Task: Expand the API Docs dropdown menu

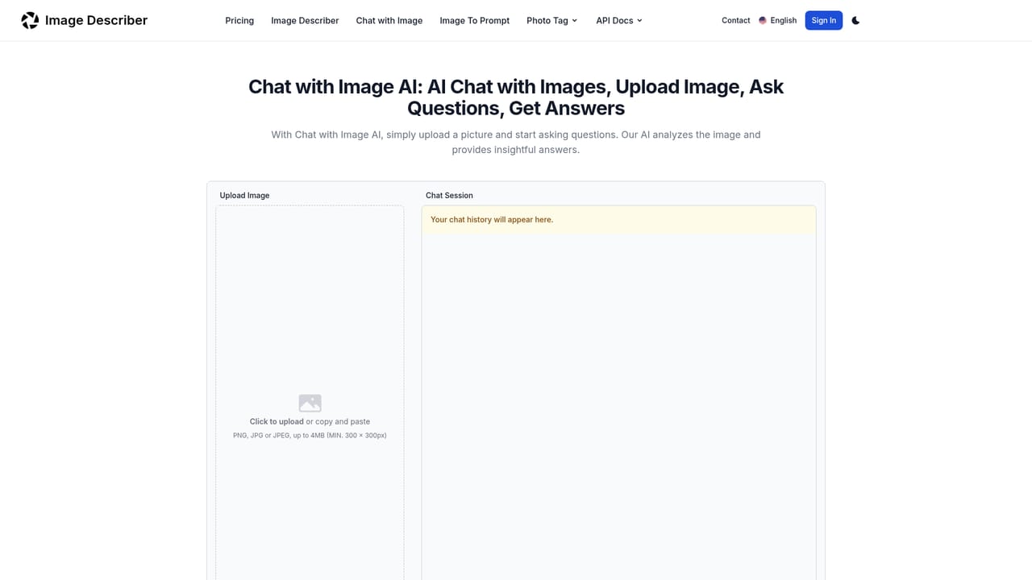Action: (x=619, y=20)
